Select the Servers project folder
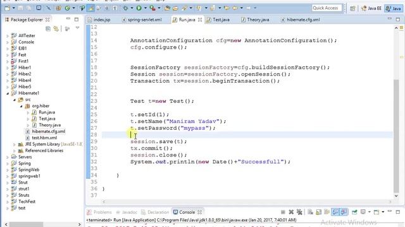405x227 pixels. point(25,157)
